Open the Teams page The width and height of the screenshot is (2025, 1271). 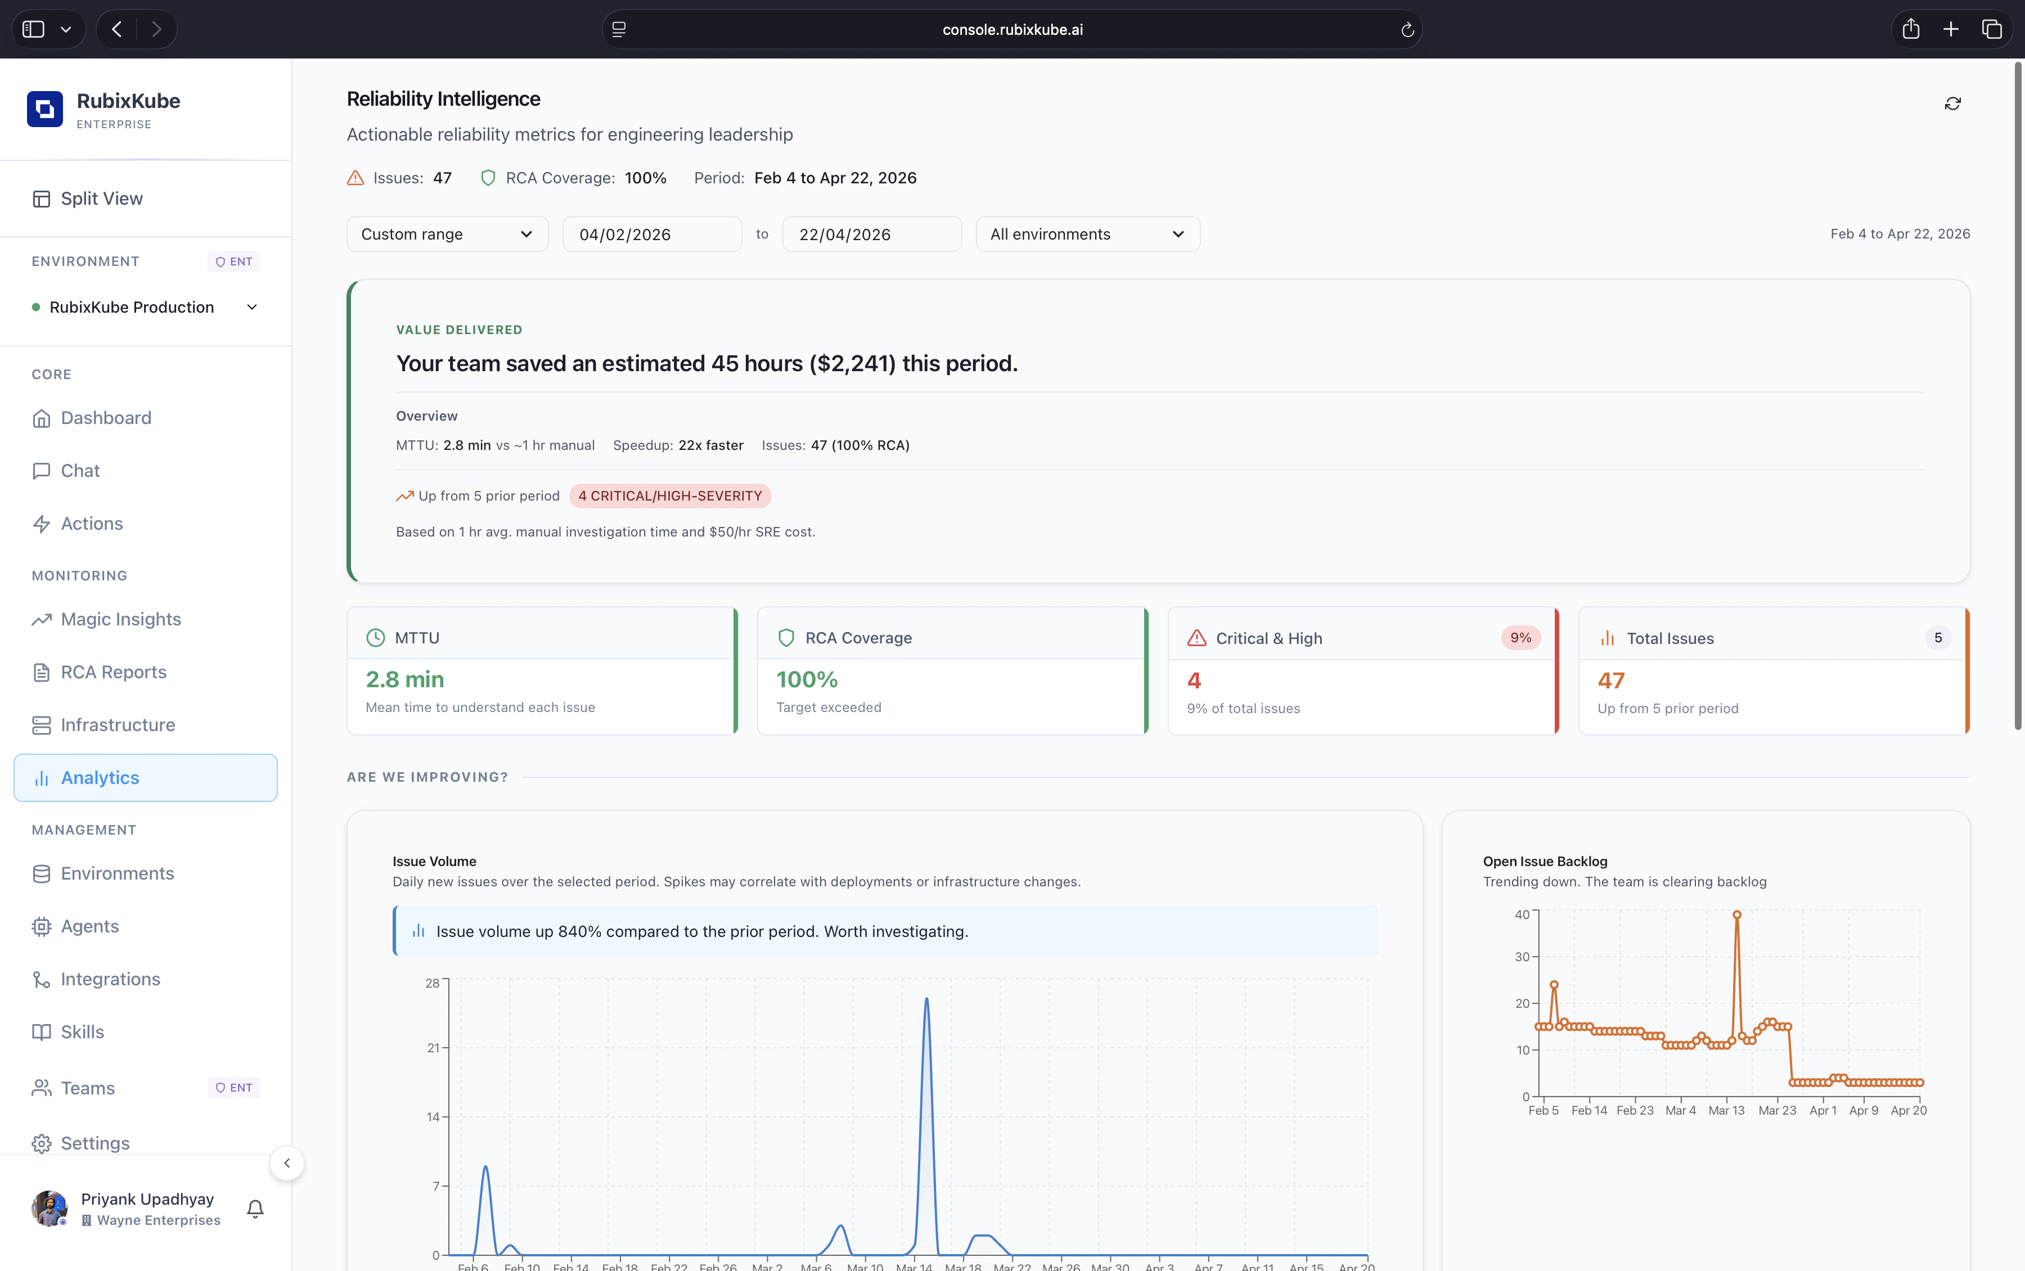tap(87, 1087)
